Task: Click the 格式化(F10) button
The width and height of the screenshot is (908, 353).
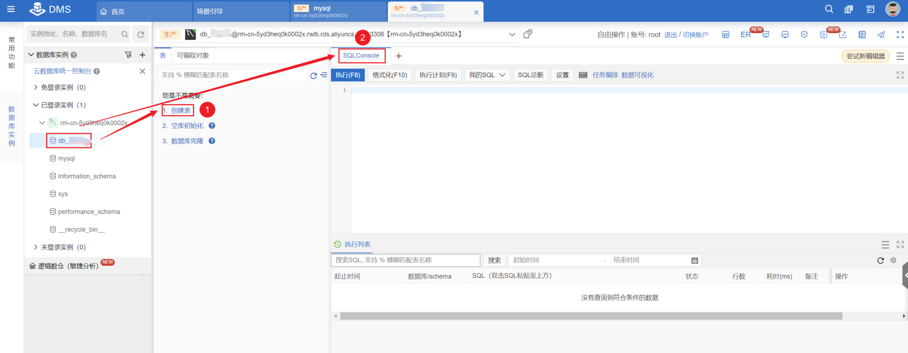Action: [389, 75]
